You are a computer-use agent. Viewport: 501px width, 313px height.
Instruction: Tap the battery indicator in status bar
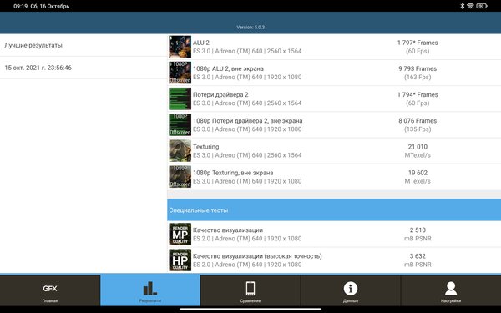click(482, 6)
